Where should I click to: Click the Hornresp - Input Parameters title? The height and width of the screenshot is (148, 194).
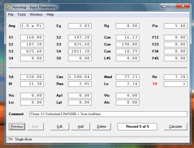tap(34, 7)
